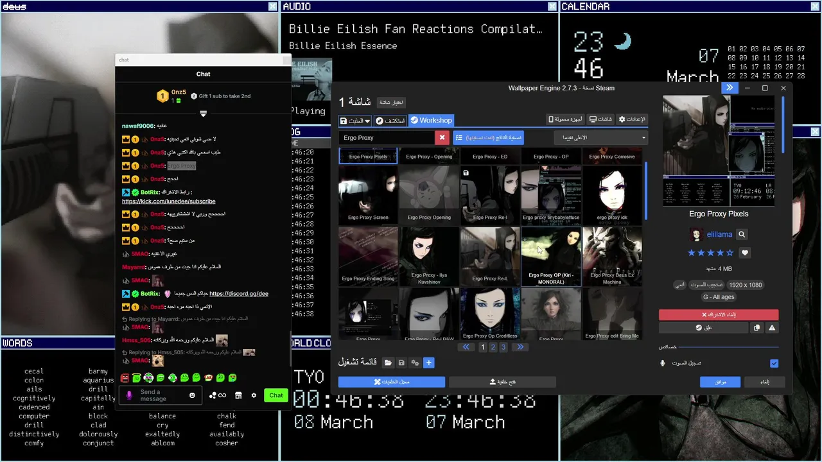Click the G - All ages tag
This screenshot has width=822, height=462.
click(x=719, y=297)
